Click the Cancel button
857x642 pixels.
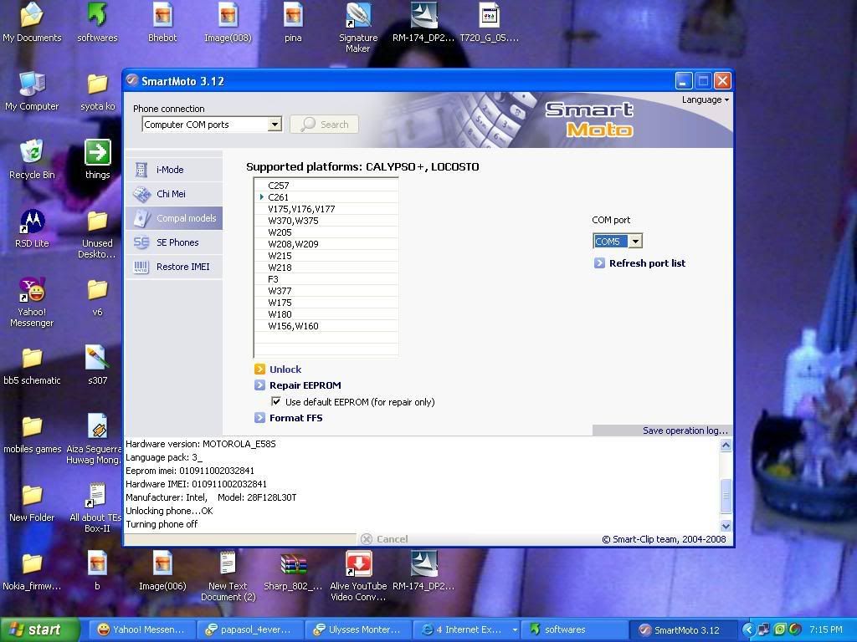click(x=385, y=539)
